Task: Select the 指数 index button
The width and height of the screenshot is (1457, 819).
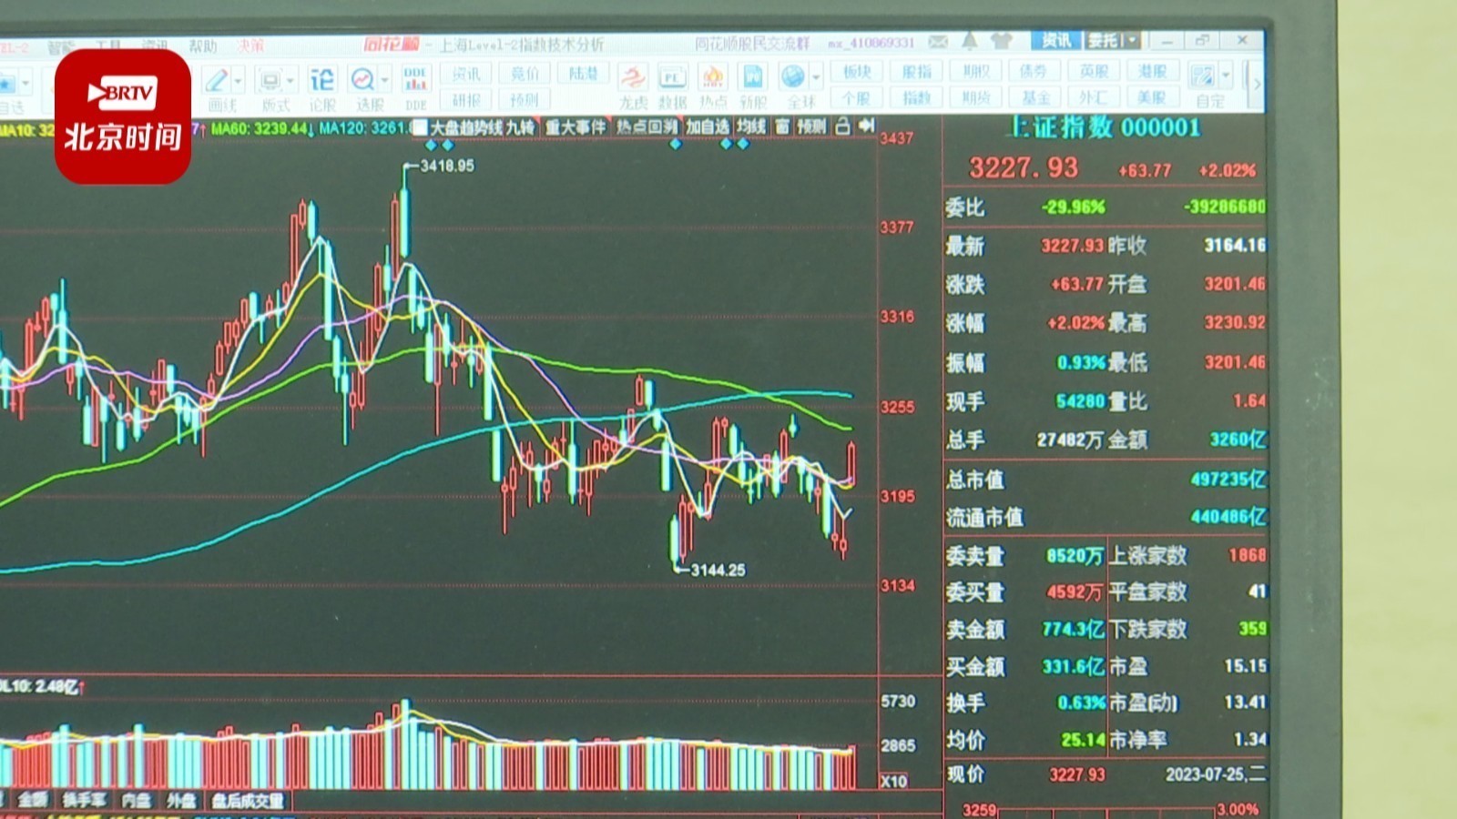Action: click(916, 97)
